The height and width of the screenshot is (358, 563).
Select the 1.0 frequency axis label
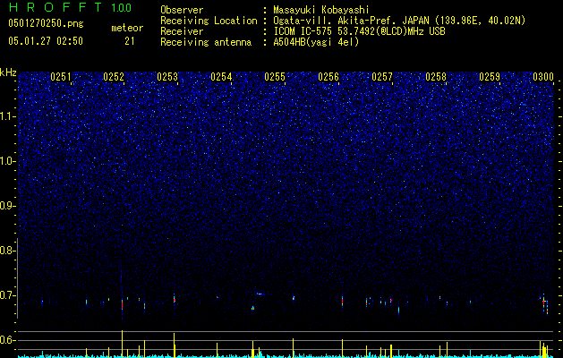click(x=7, y=161)
